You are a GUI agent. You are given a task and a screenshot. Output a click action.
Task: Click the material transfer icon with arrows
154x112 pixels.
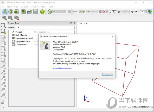click(17, 18)
